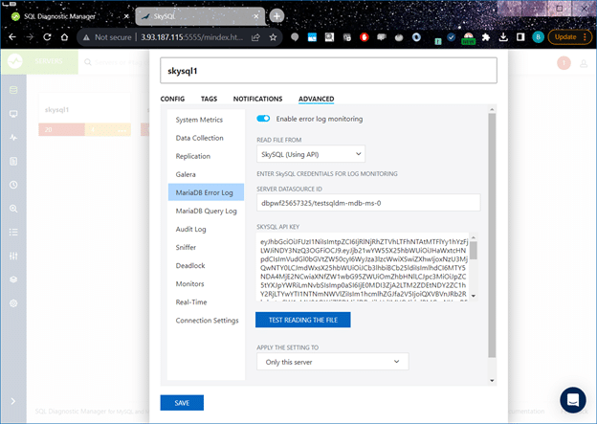Select MariaDB Error Log section

(206, 192)
